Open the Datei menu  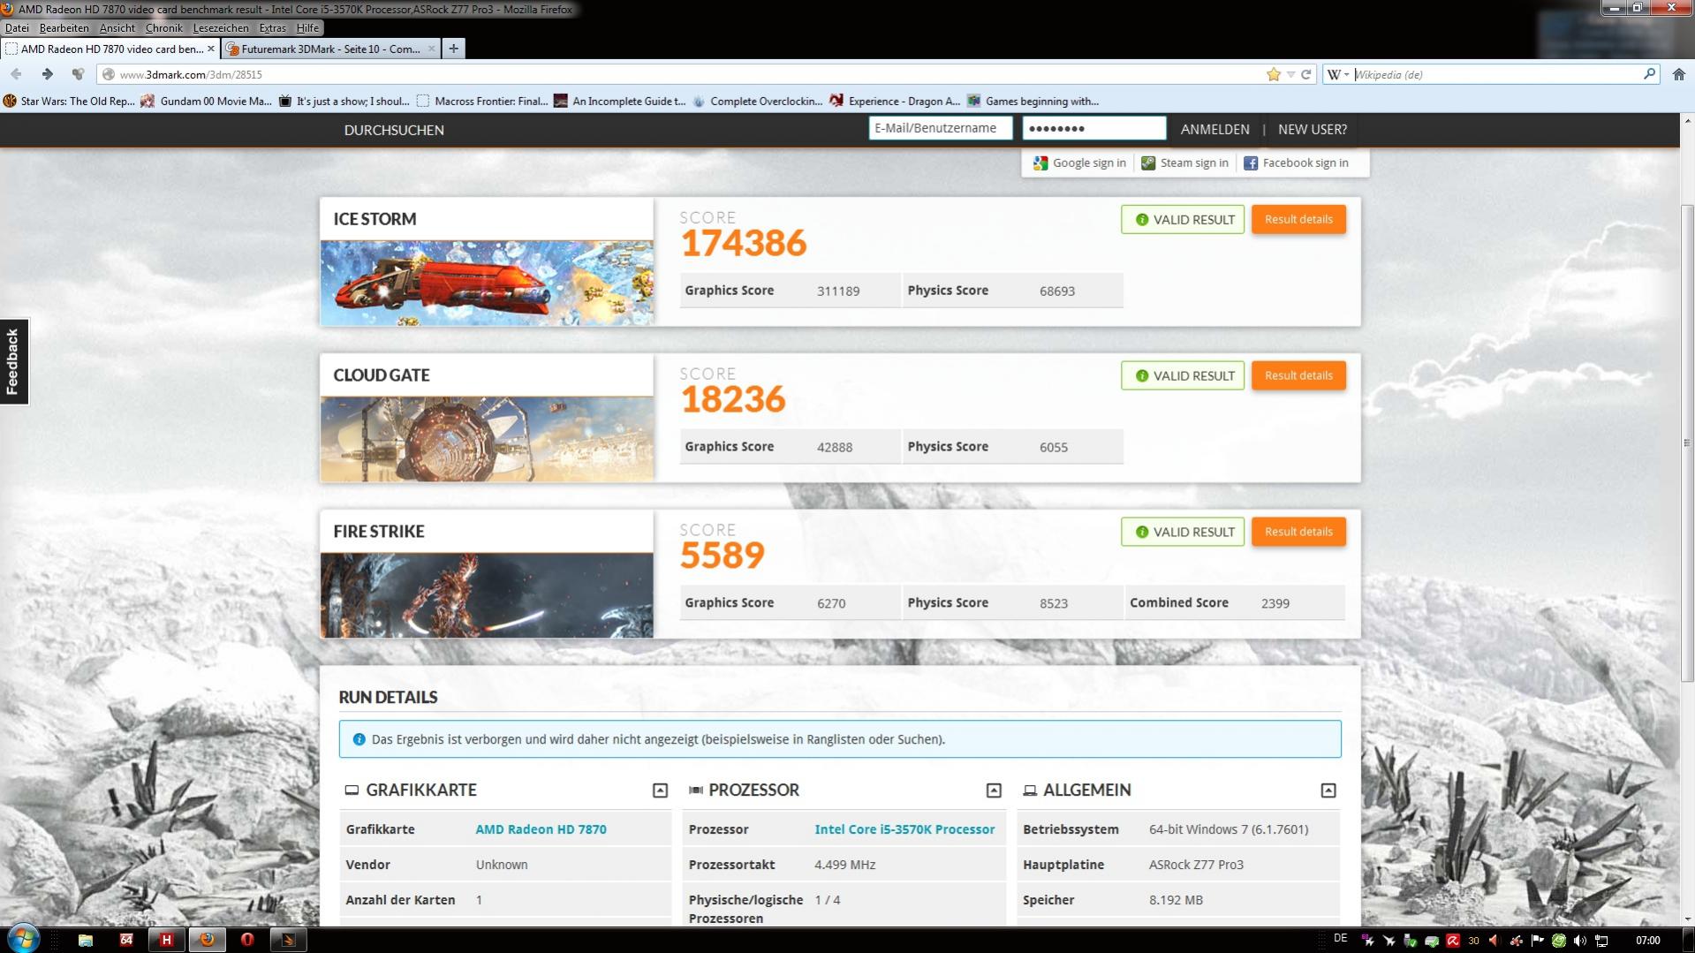pos(17,28)
